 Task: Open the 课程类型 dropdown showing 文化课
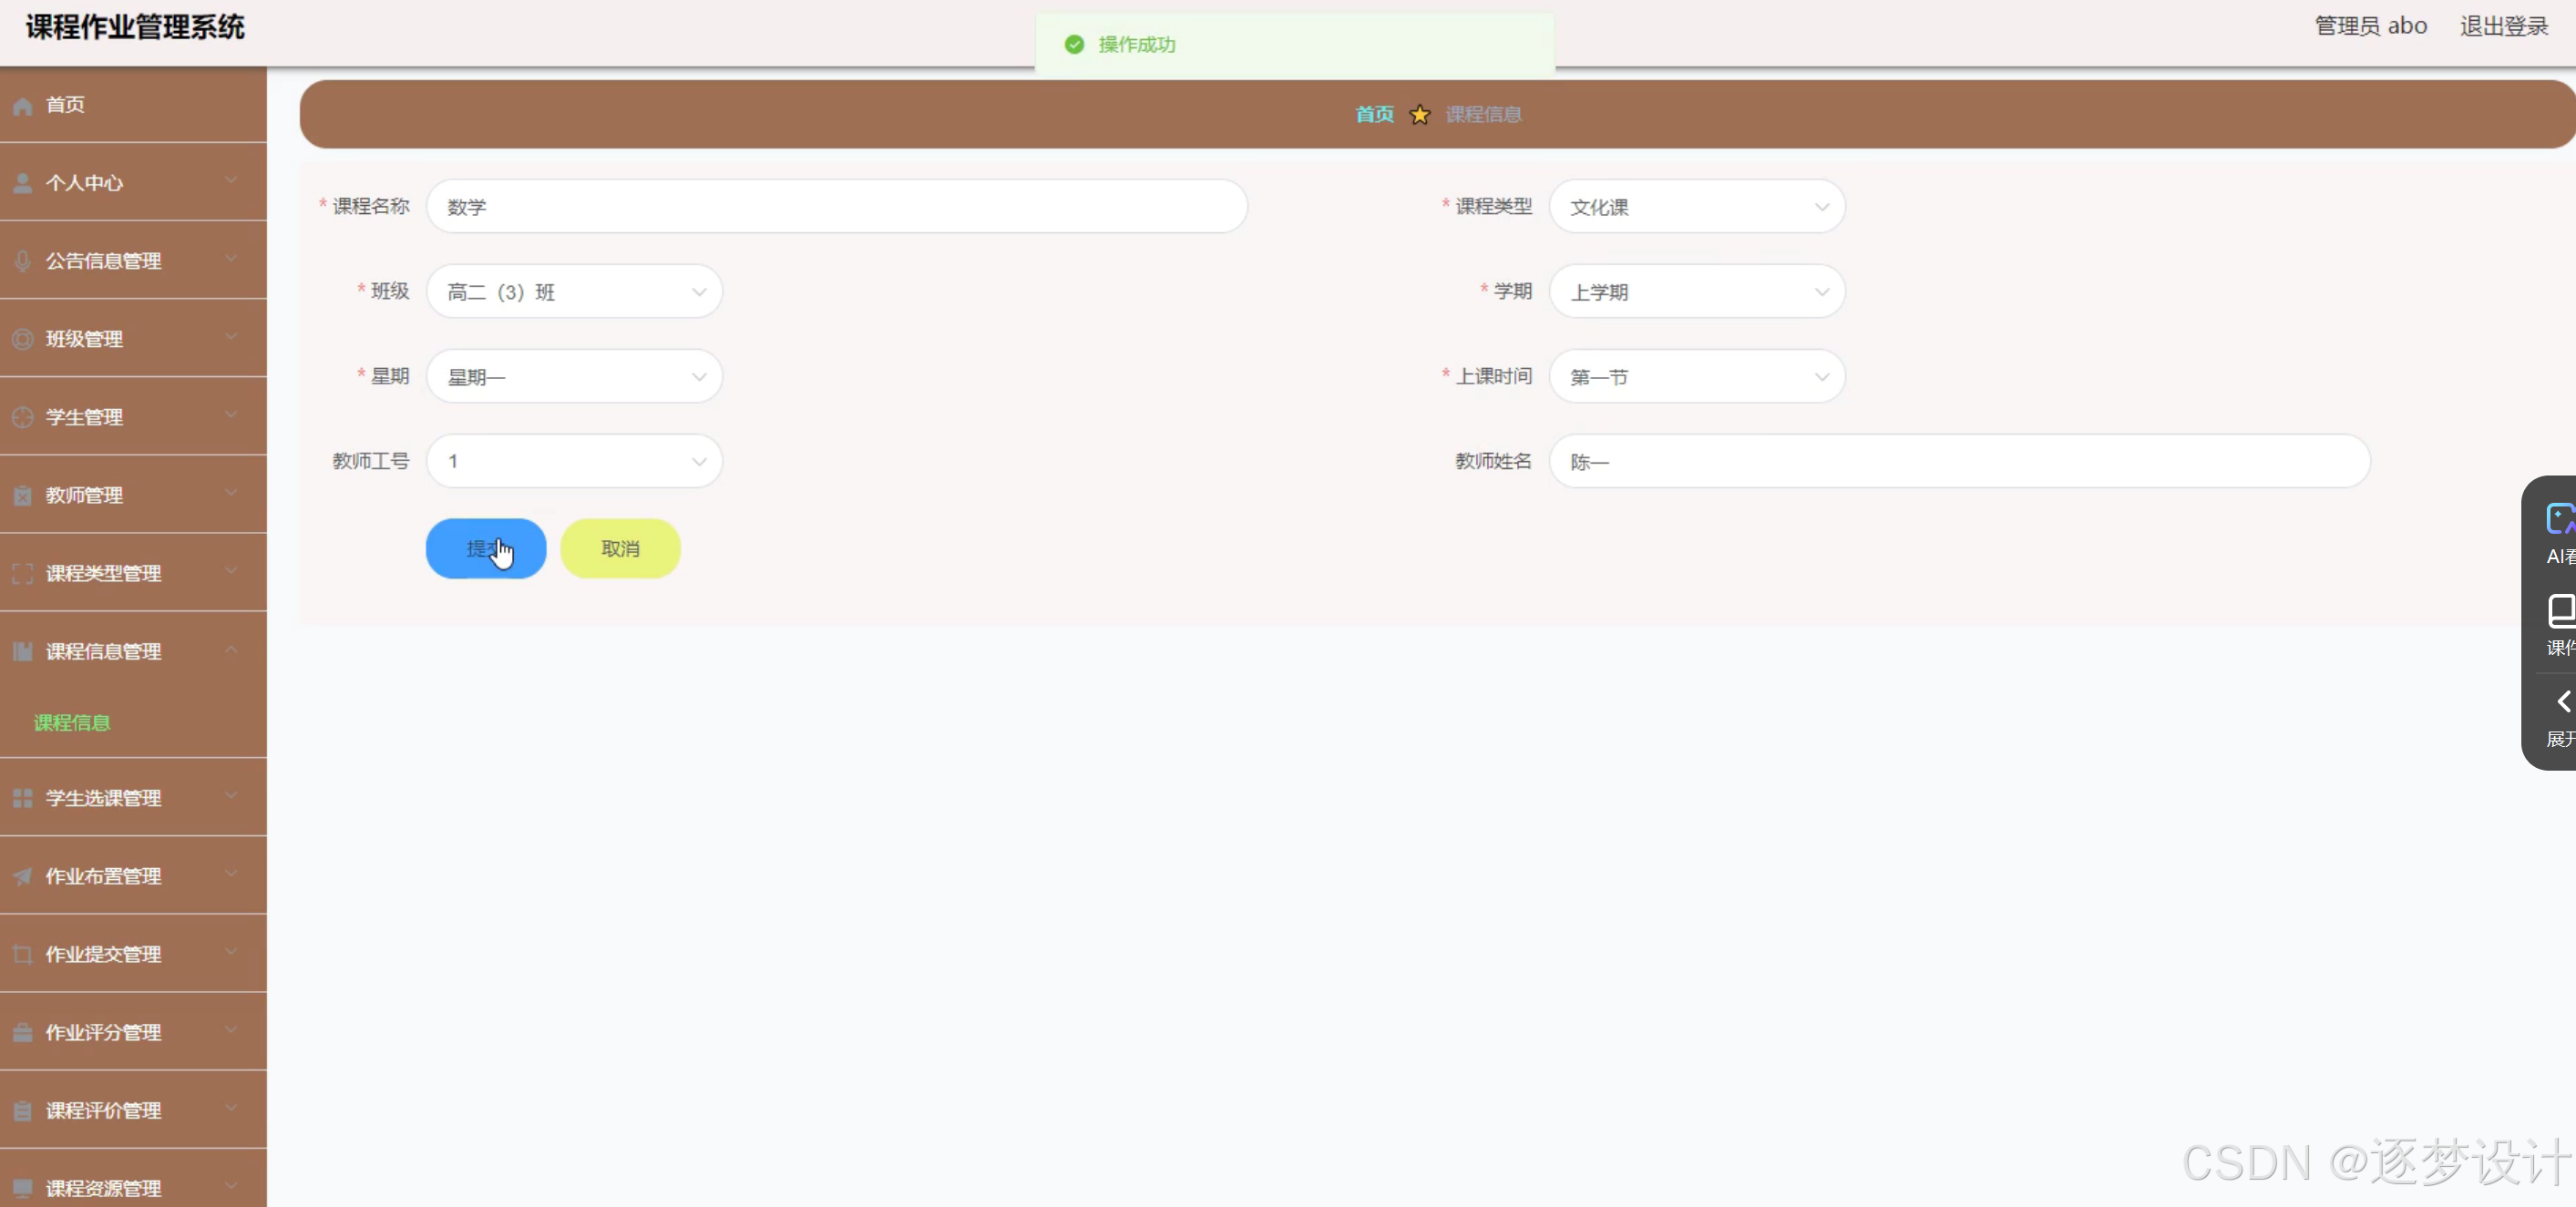click(x=1696, y=207)
